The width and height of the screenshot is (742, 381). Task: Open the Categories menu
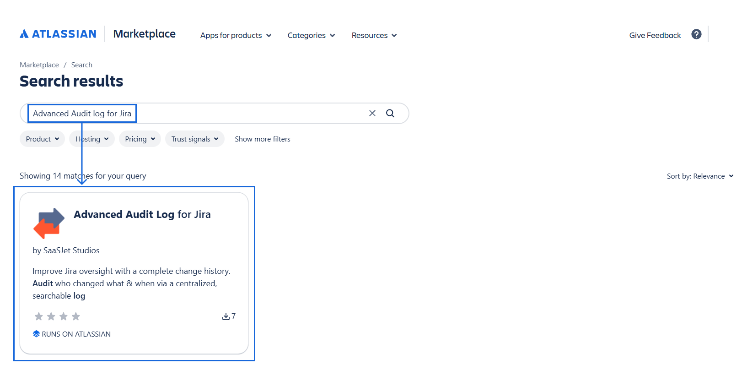point(311,35)
